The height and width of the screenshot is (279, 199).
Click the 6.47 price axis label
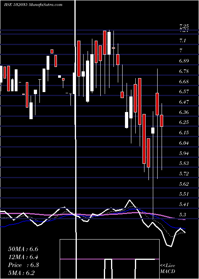pyautogui.click(x=184, y=102)
